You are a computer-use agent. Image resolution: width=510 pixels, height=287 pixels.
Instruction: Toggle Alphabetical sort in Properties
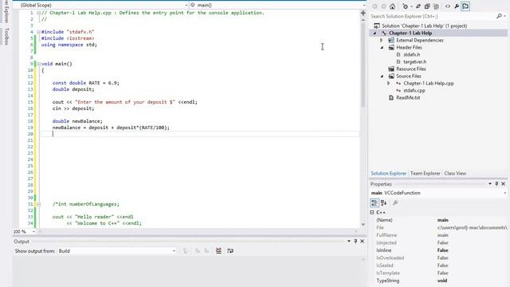click(384, 203)
